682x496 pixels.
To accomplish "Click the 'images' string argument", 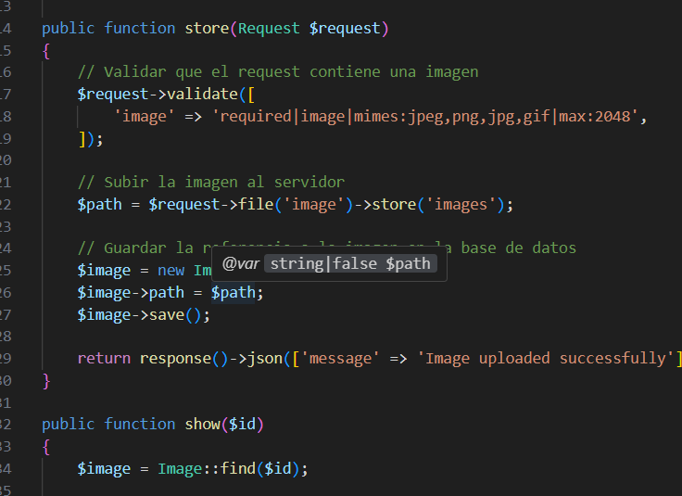I will (x=465, y=204).
